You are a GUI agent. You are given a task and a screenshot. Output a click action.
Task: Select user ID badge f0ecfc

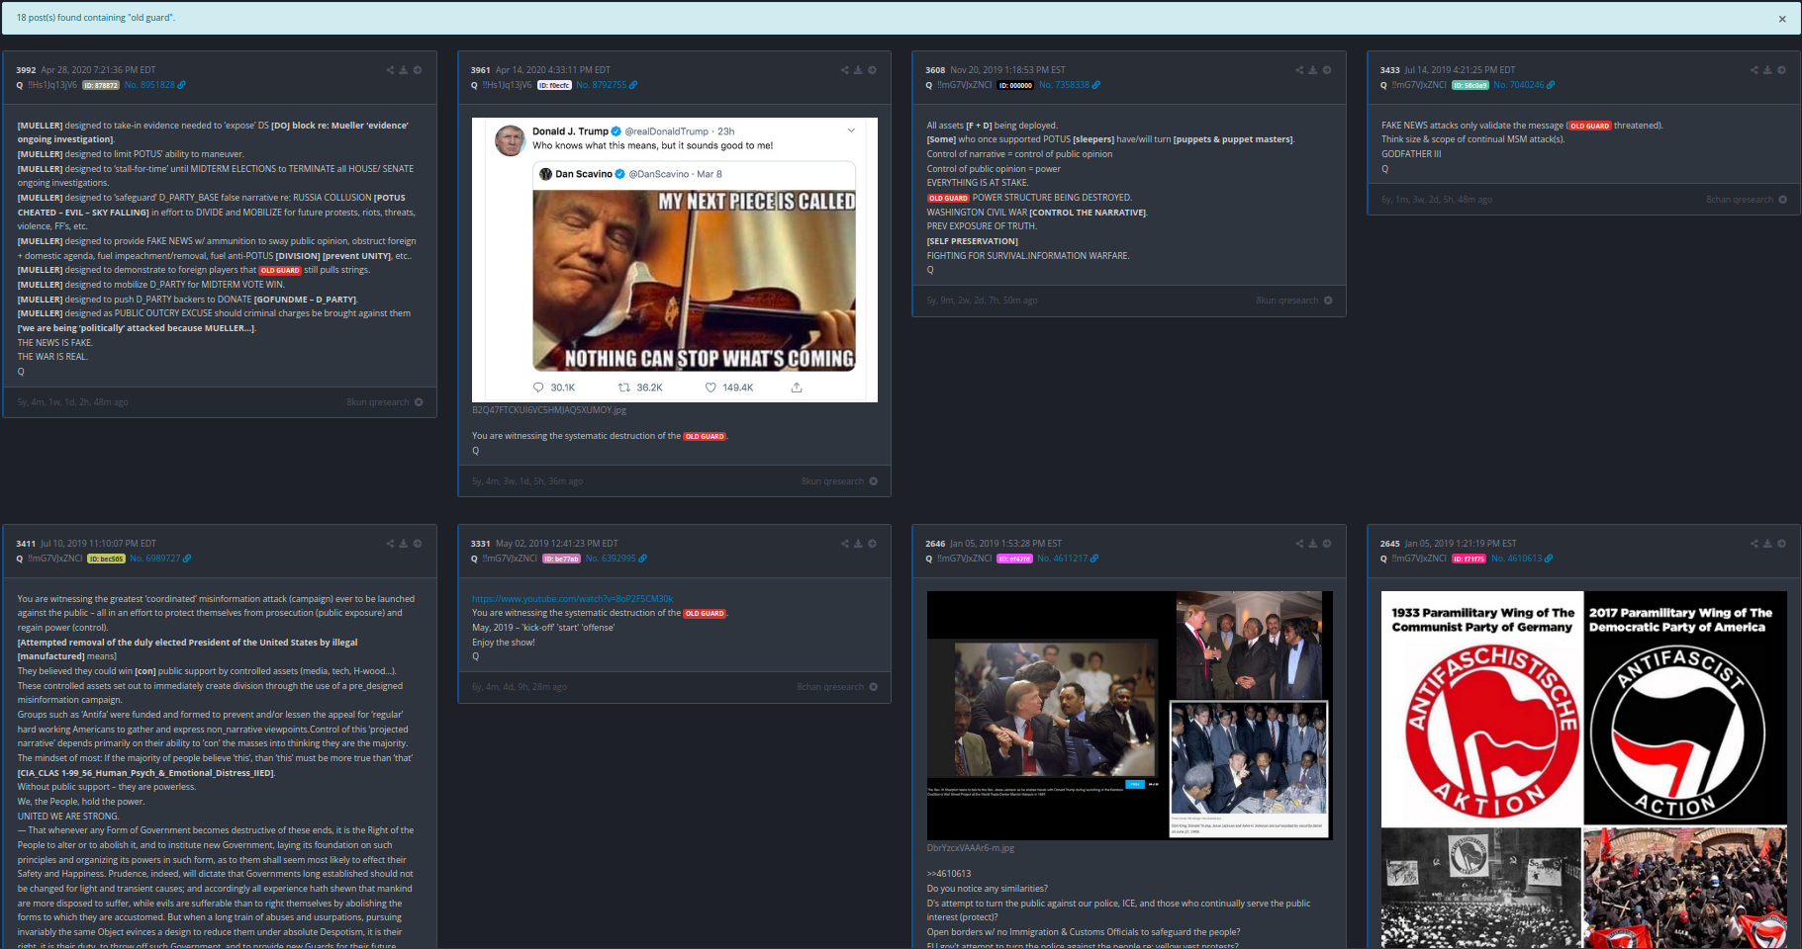554,85
